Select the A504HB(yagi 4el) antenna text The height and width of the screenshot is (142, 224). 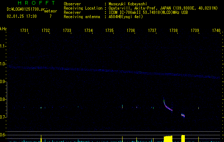126,17
